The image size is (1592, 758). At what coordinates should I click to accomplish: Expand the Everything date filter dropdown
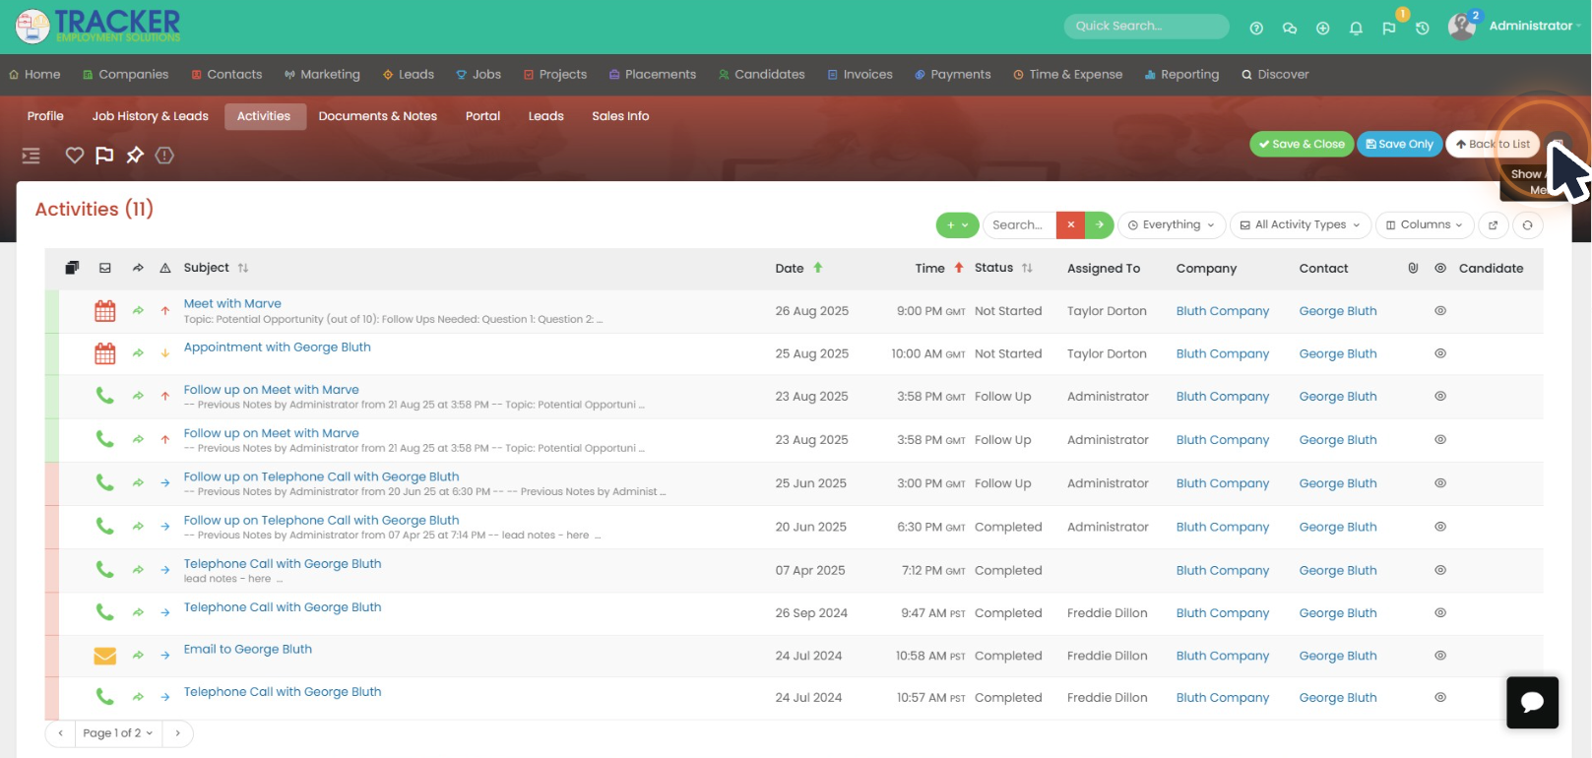click(x=1172, y=225)
